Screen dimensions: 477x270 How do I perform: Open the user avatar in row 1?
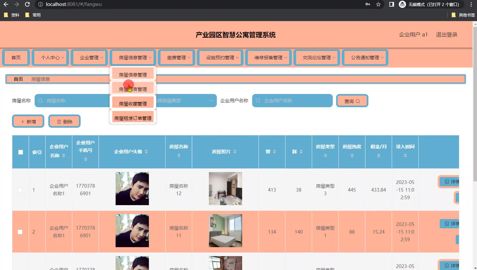click(132, 189)
